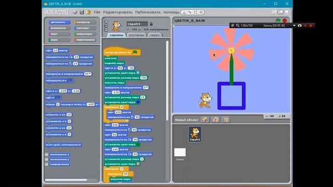Image resolution: width=333 pixels, height=187 pixels.
Task: Click dark blue pen color swatch in script
Action: coord(138,102)
